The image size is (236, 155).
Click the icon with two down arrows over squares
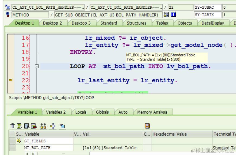[43, 126]
